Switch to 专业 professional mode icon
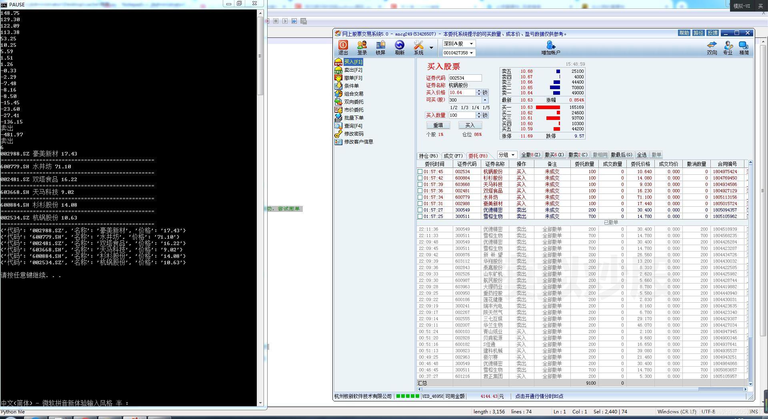The width and height of the screenshot is (768, 419). pyautogui.click(x=728, y=48)
